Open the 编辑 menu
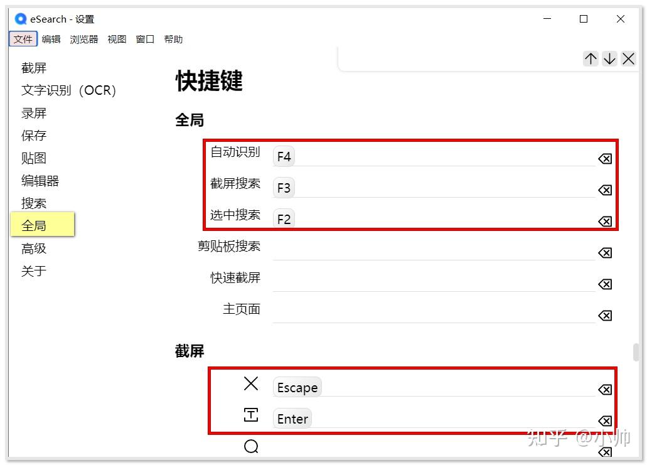The height and width of the screenshot is (465, 647). (50, 39)
